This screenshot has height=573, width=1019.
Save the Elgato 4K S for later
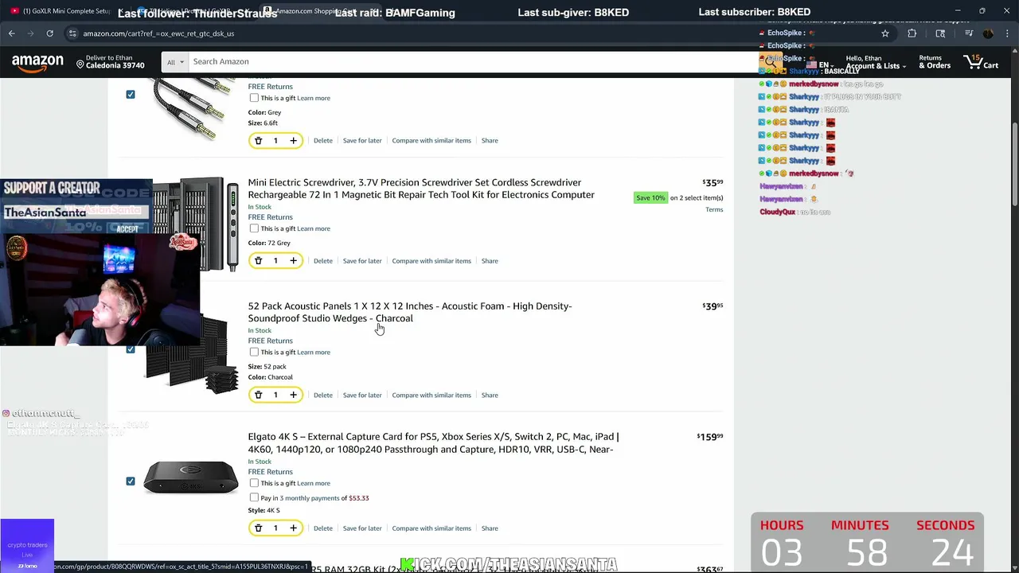(x=362, y=528)
